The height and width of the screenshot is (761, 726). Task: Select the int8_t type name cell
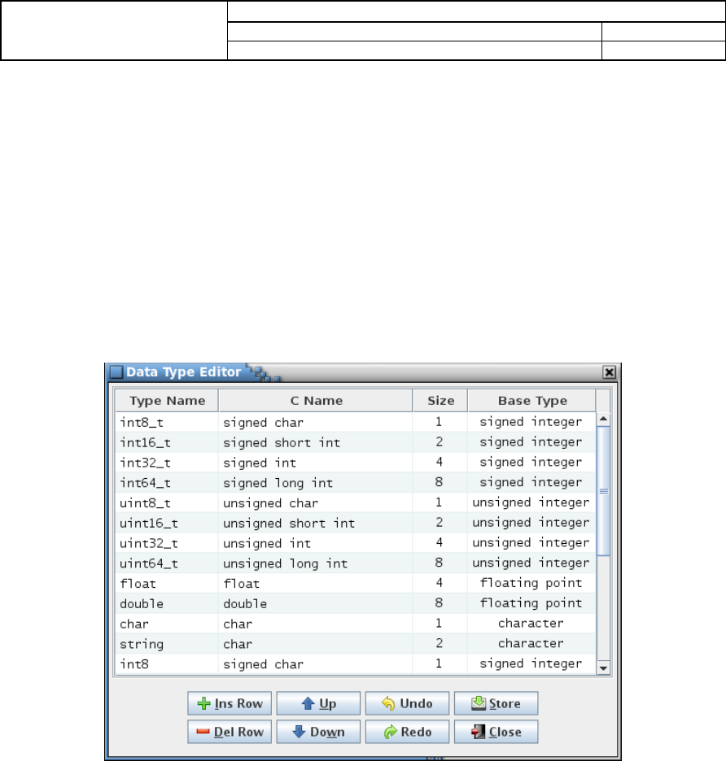167,422
